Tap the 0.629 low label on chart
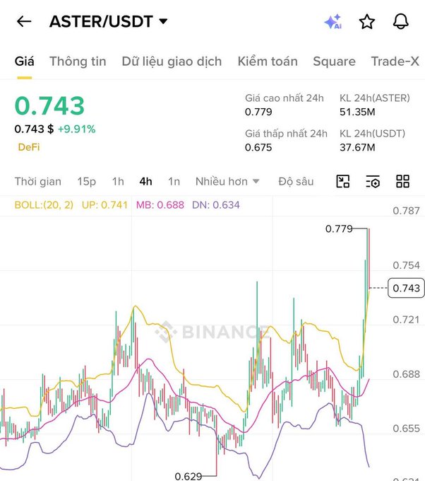The height and width of the screenshot is (481, 425). point(188,476)
